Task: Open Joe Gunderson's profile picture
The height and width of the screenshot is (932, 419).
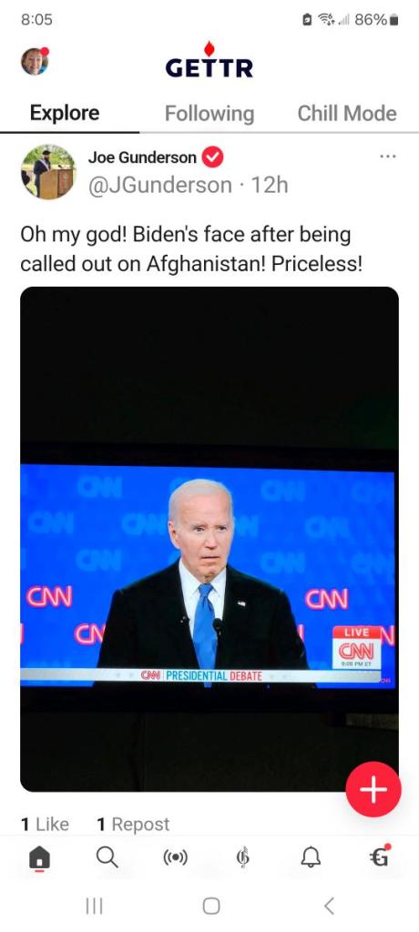Action: pos(48,172)
